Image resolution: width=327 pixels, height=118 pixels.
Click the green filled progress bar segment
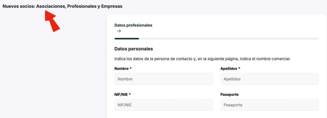(127, 39)
